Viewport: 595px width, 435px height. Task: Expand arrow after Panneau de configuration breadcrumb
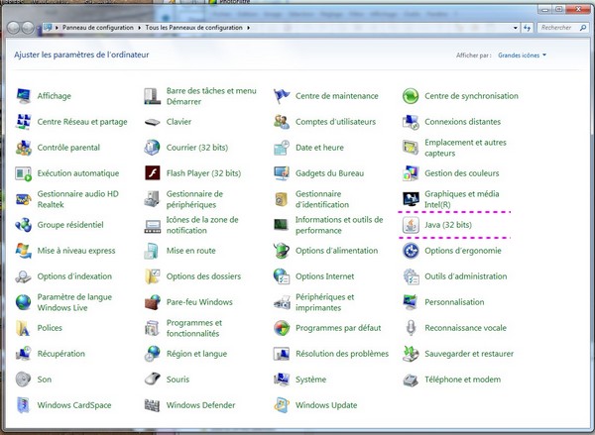(140, 28)
